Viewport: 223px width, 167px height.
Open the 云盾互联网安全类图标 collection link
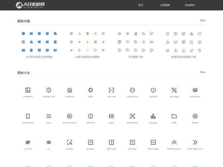(87, 57)
